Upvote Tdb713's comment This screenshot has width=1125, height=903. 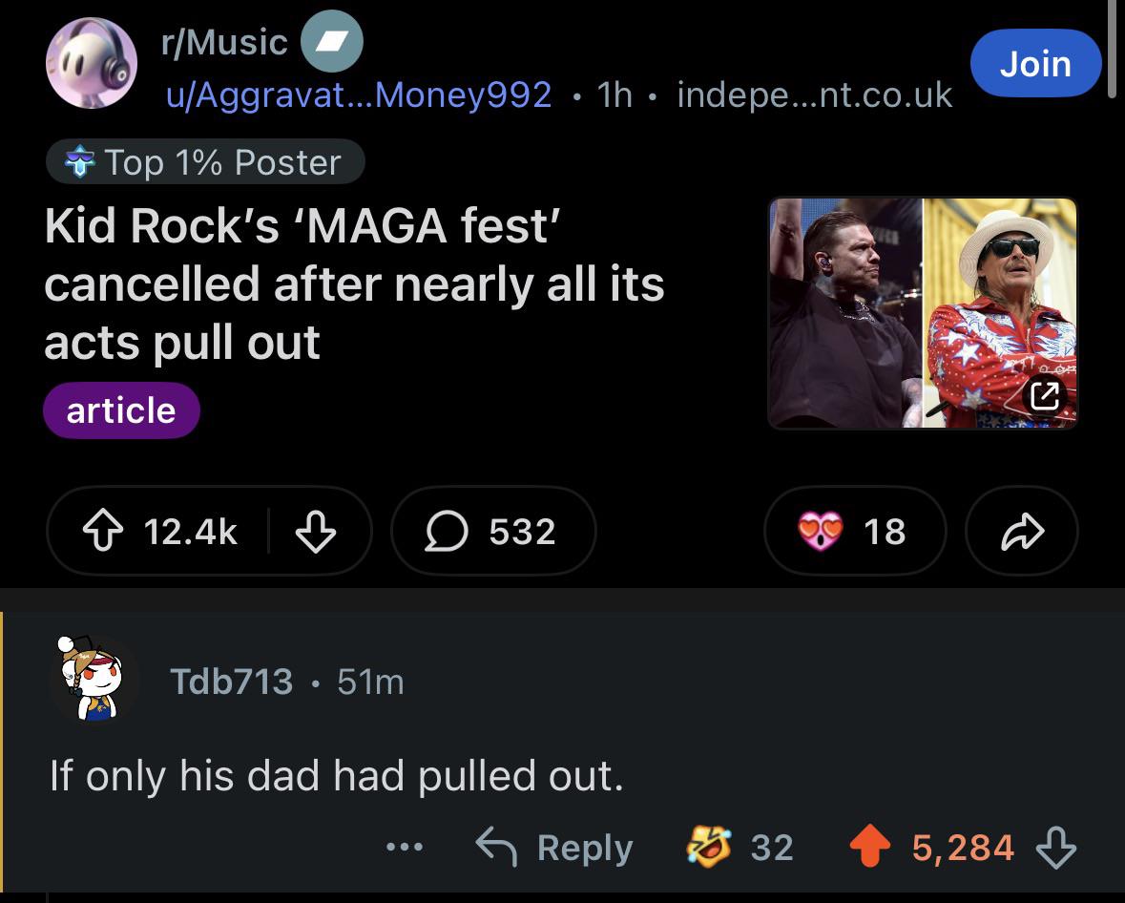pyautogui.click(x=869, y=847)
